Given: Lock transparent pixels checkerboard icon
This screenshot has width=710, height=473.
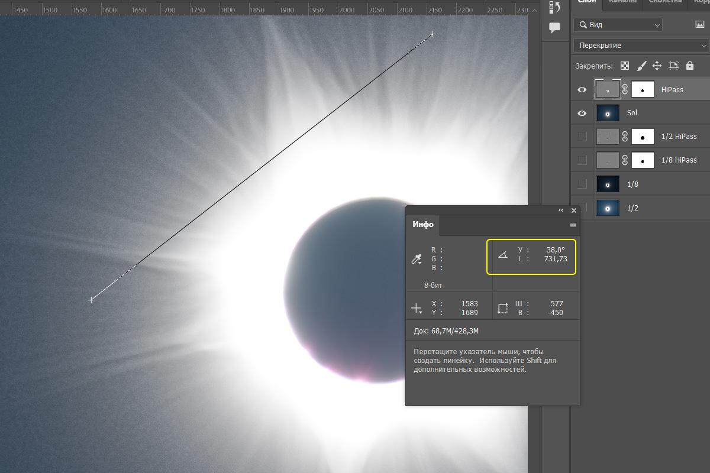Looking at the screenshot, I should pyautogui.click(x=625, y=66).
